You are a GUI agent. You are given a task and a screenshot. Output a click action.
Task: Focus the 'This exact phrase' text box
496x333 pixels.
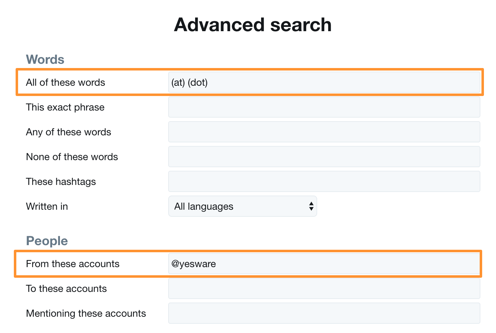pos(324,107)
